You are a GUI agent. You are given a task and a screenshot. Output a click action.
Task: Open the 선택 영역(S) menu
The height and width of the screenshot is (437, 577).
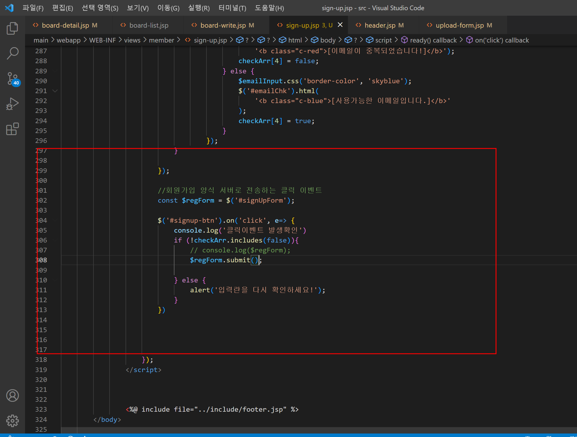[x=100, y=8]
